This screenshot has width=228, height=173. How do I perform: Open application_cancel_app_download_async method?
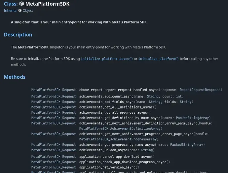point(115,157)
